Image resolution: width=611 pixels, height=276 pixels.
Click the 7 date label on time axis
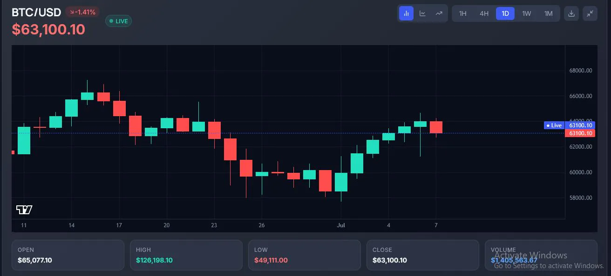pyautogui.click(x=436, y=225)
